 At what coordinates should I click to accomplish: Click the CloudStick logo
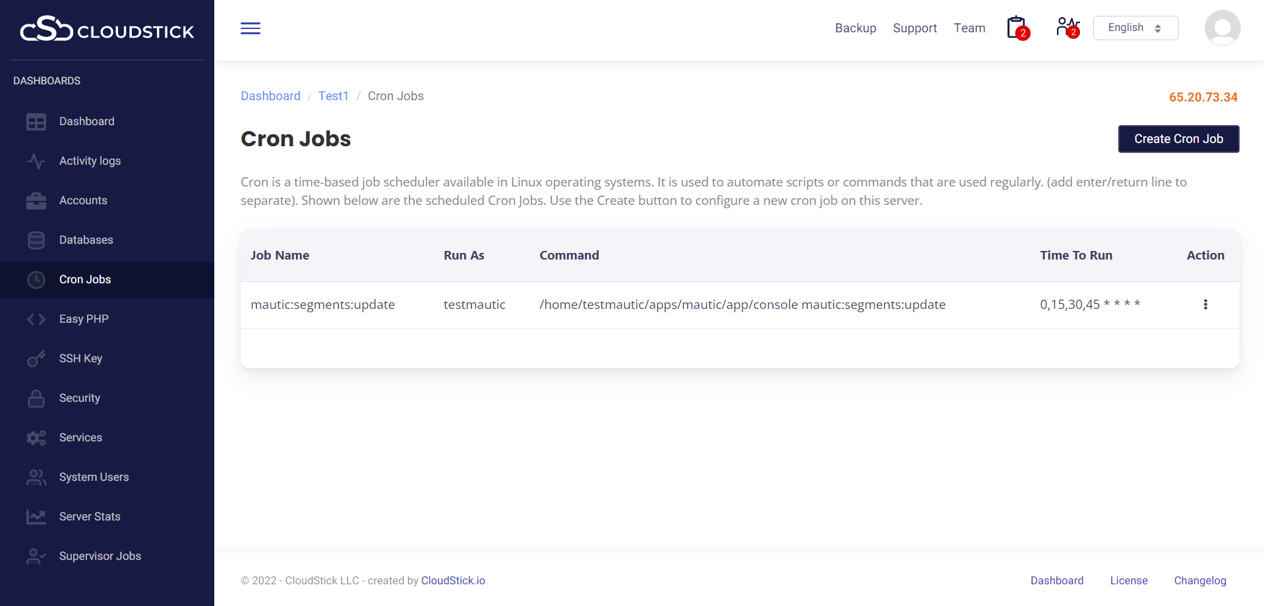[x=107, y=30]
